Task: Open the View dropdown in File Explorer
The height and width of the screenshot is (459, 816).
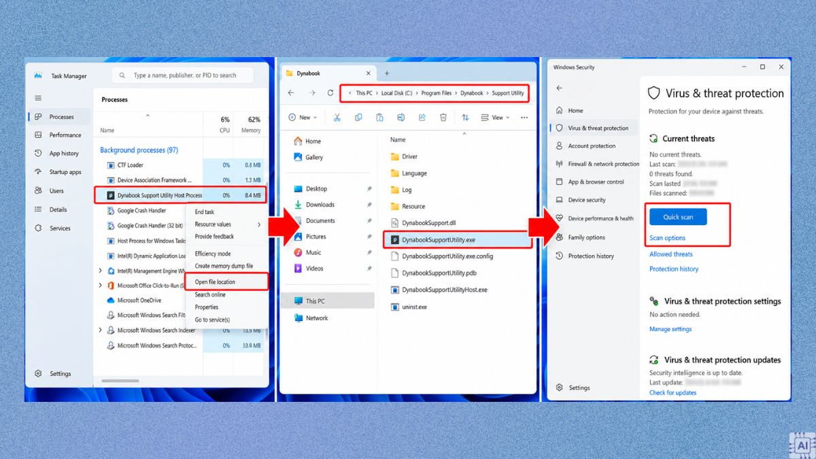Action: [x=496, y=118]
